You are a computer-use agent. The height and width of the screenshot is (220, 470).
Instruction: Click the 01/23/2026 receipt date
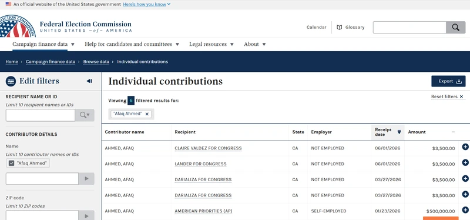click(388, 211)
